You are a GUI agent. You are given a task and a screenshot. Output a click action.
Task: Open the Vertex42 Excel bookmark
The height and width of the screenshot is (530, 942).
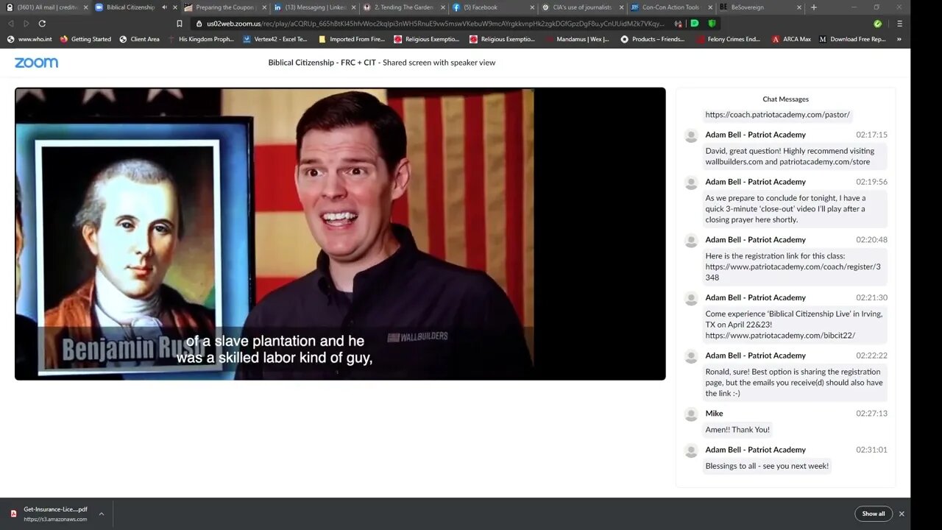click(x=275, y=39)
